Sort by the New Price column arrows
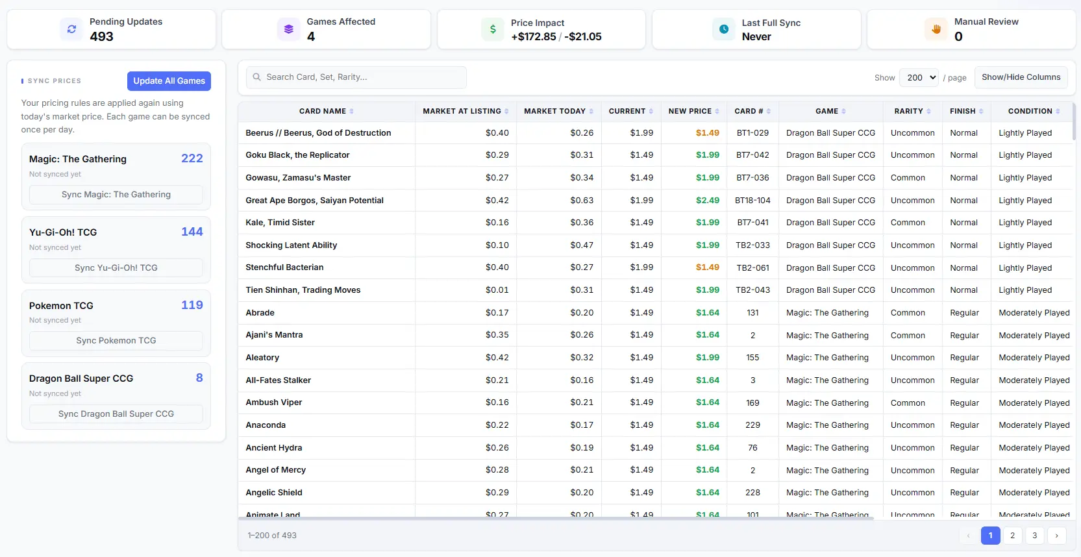The width and height of the screenshot is (1081, 557). click(717, 112)
